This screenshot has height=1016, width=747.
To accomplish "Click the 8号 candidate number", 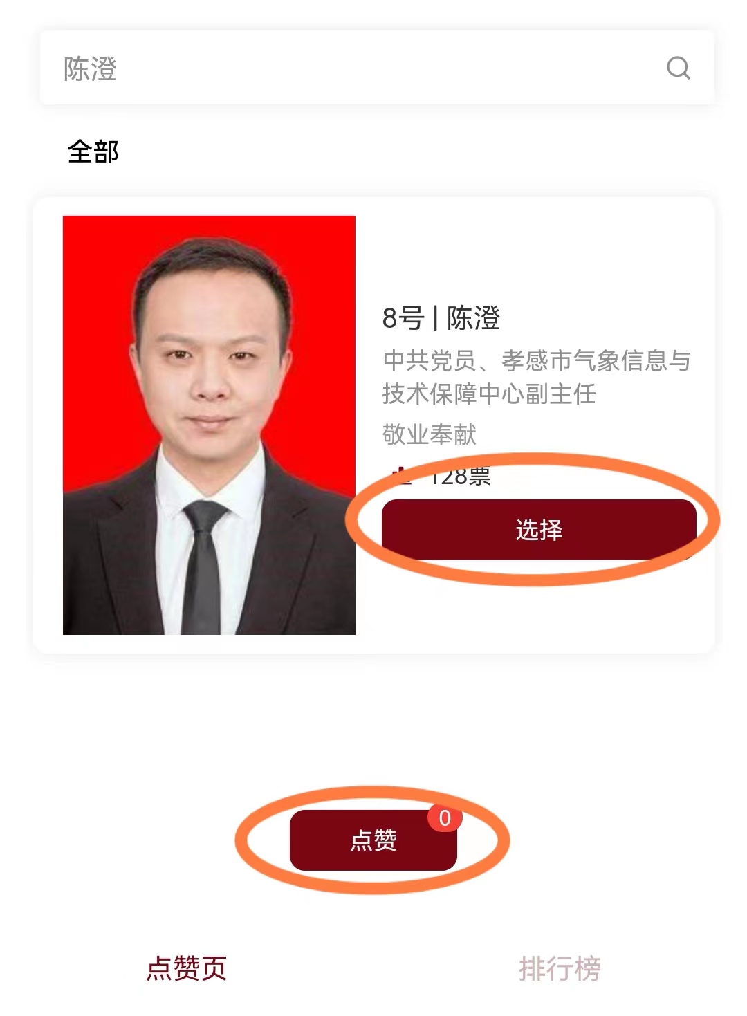I will click(x=403, y=318).
